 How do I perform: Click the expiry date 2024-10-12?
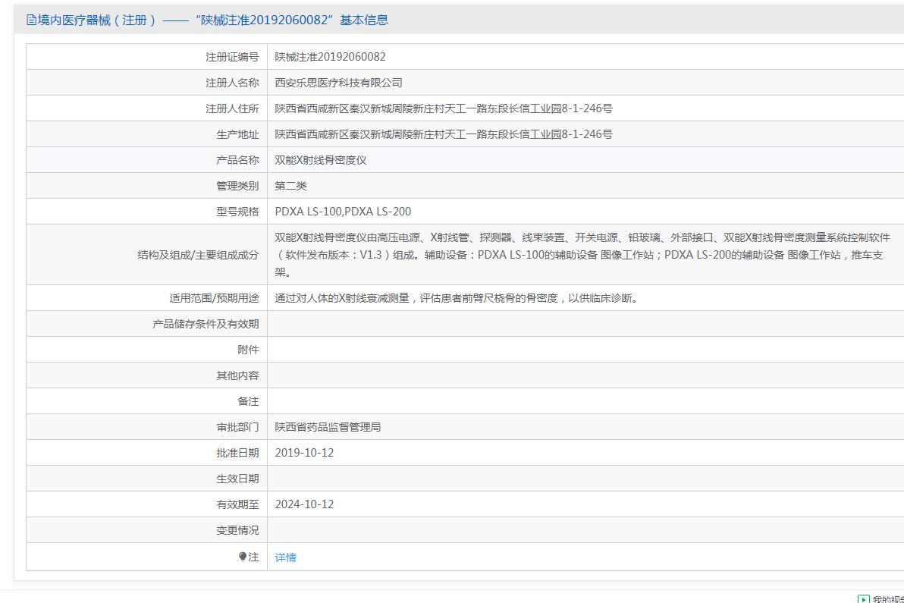pos(304,504)
